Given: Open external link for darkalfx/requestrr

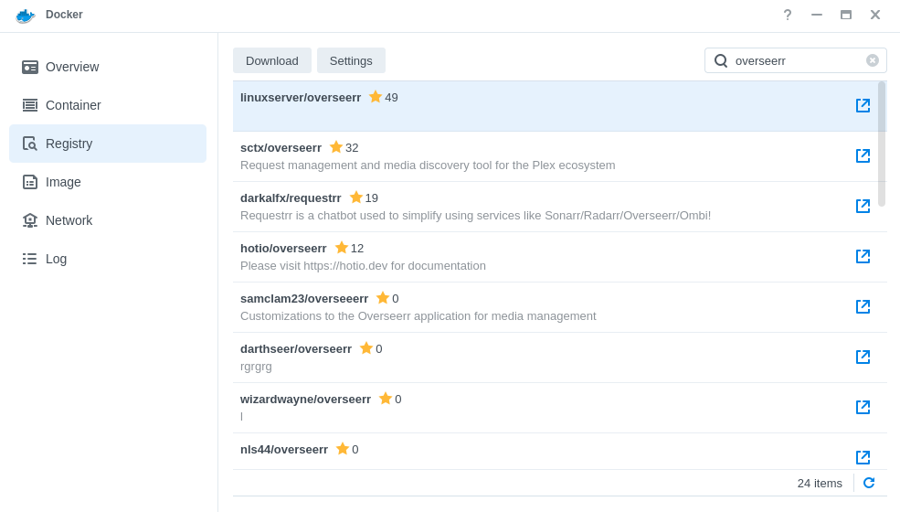Looking at the screenshot, I should pos(863,206).
